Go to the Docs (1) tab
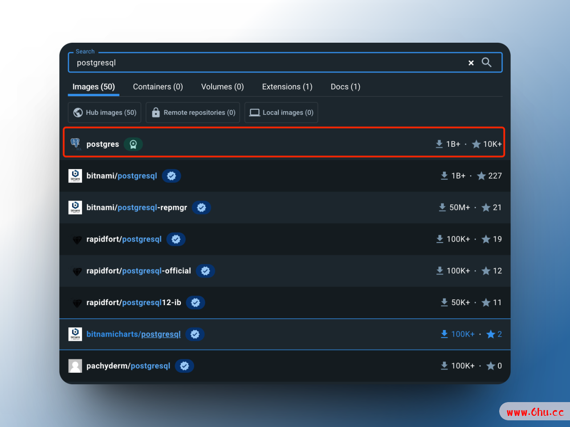This screenshot has height=427, width=570. pos(345,87)
